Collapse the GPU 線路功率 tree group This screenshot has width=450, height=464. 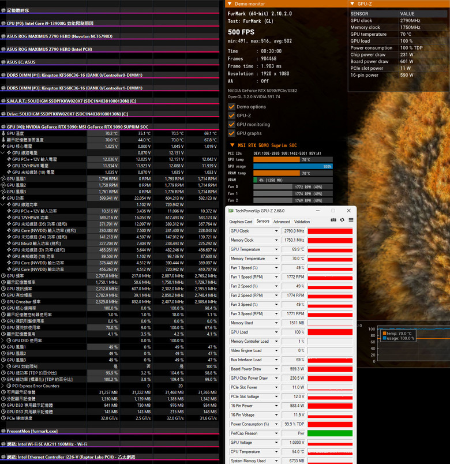click(x=3, y=205)
